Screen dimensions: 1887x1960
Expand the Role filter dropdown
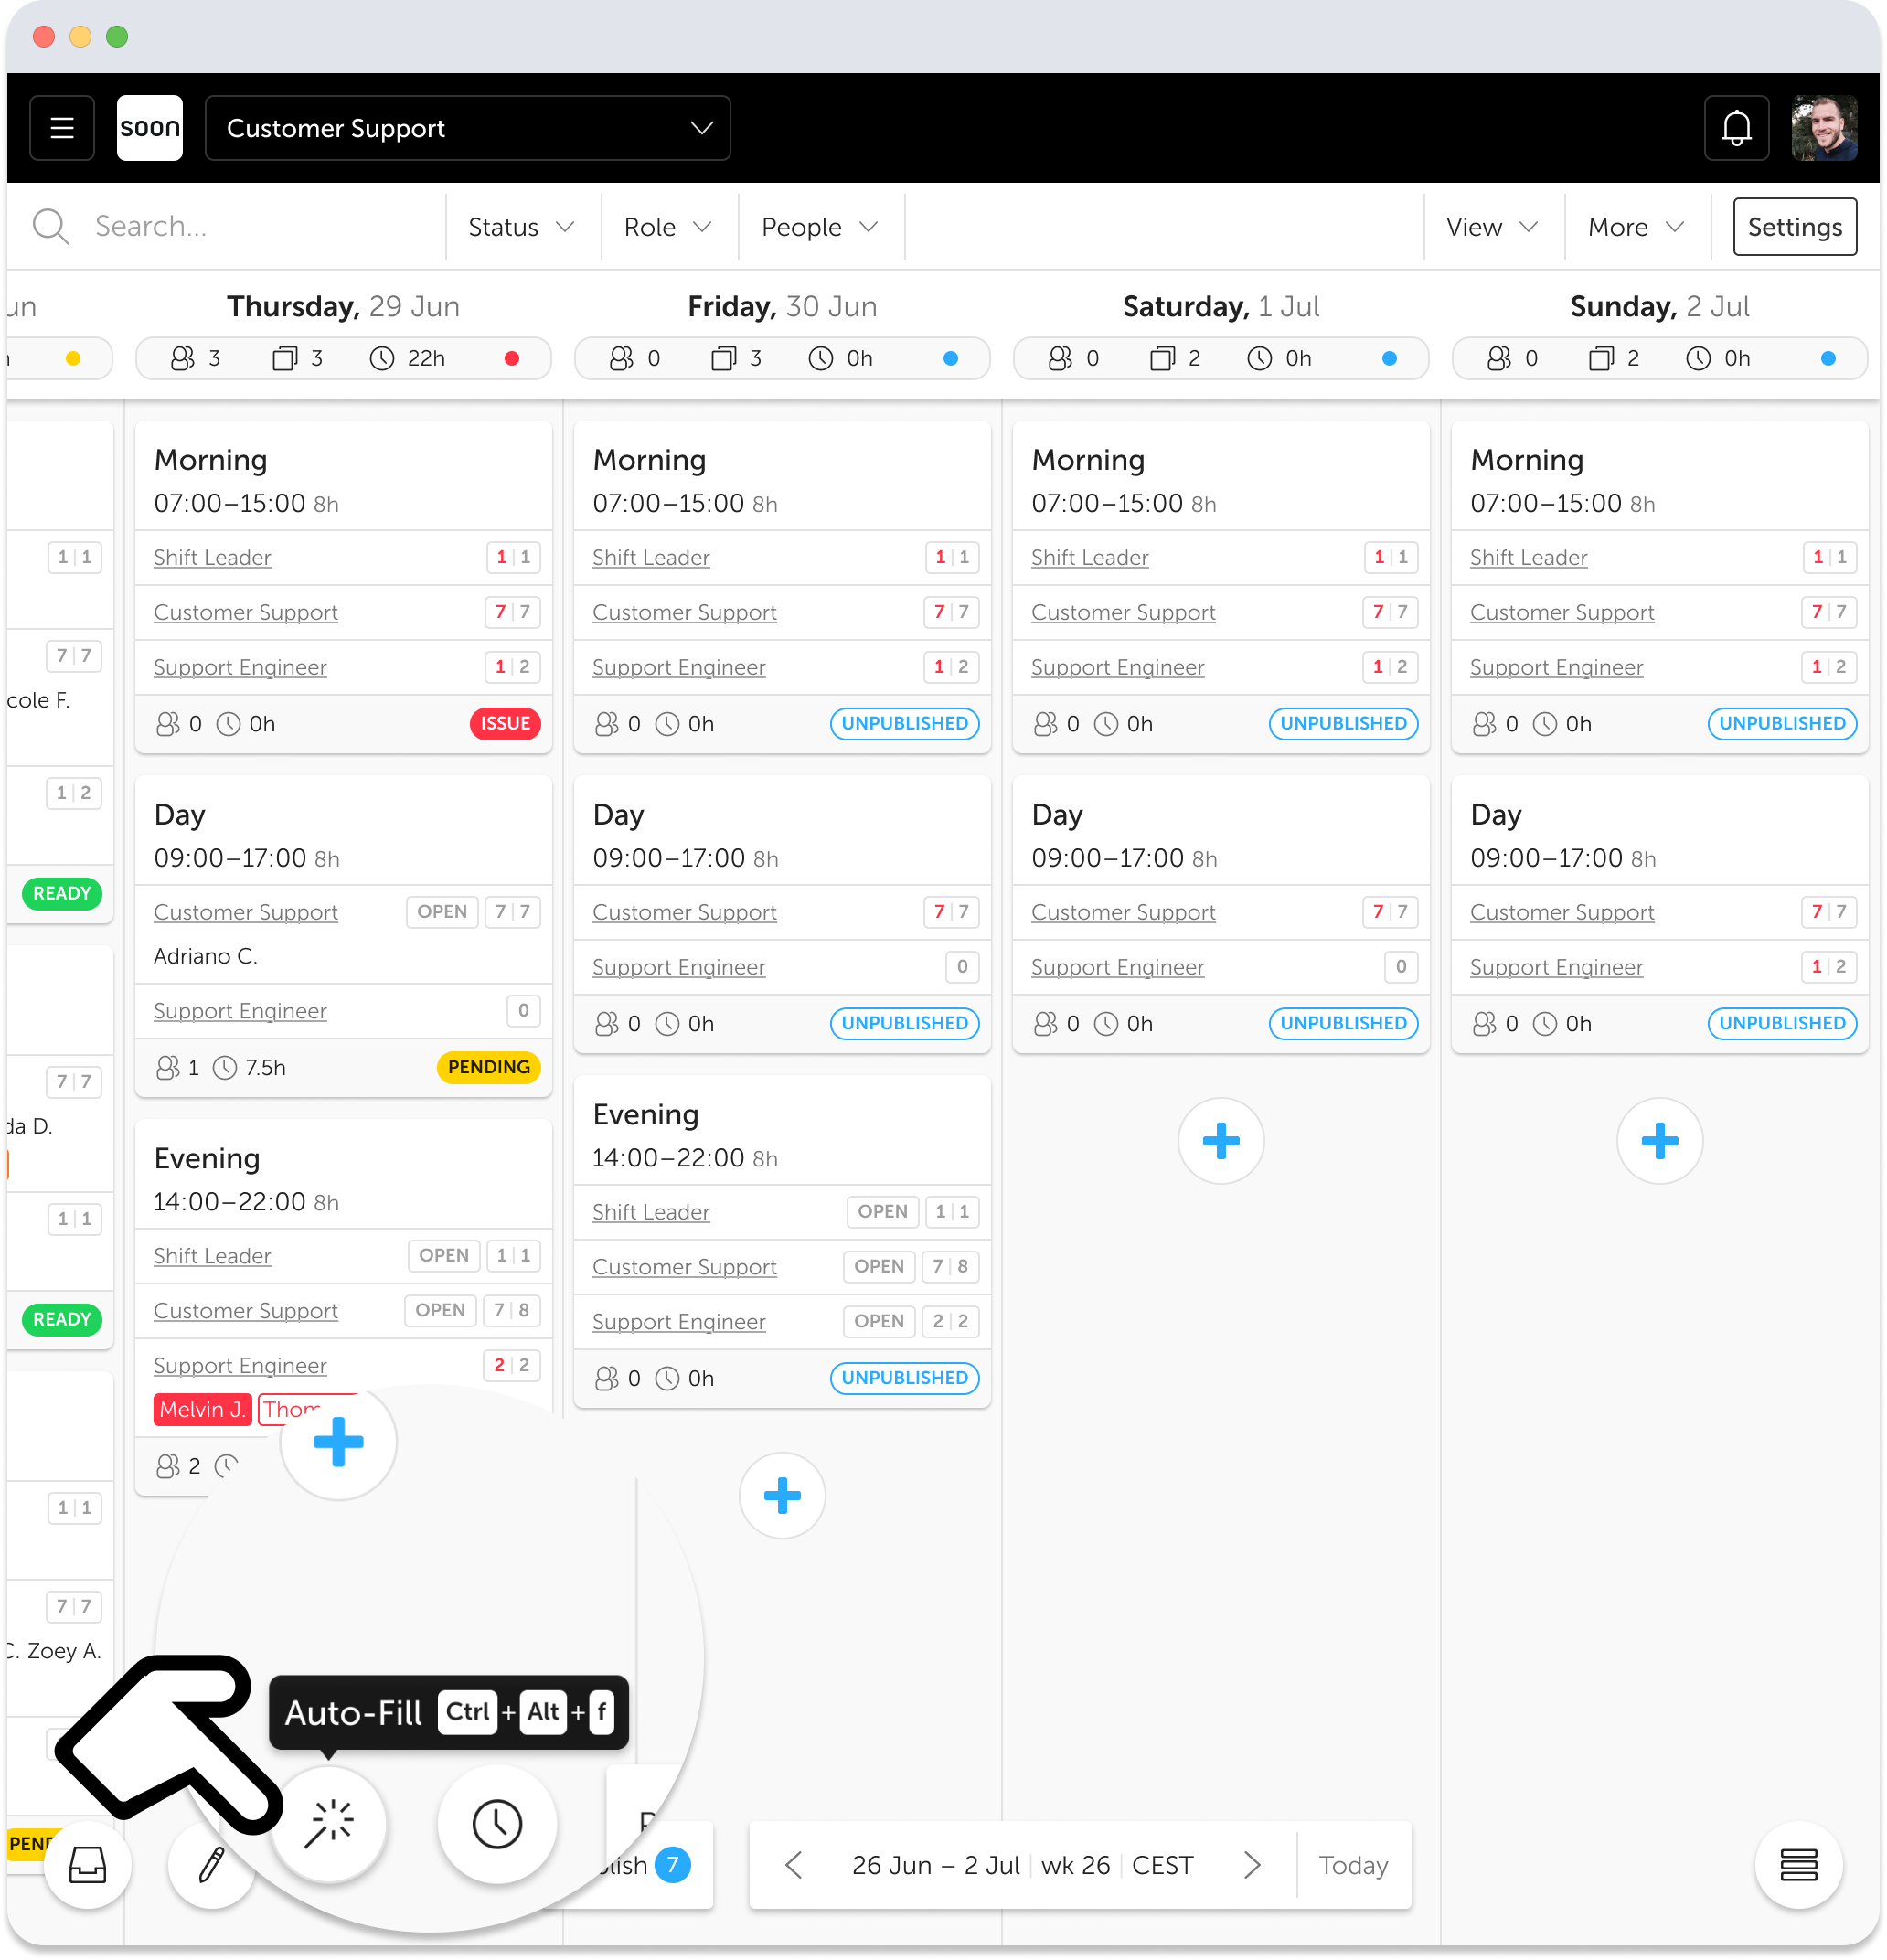point(667,227)
